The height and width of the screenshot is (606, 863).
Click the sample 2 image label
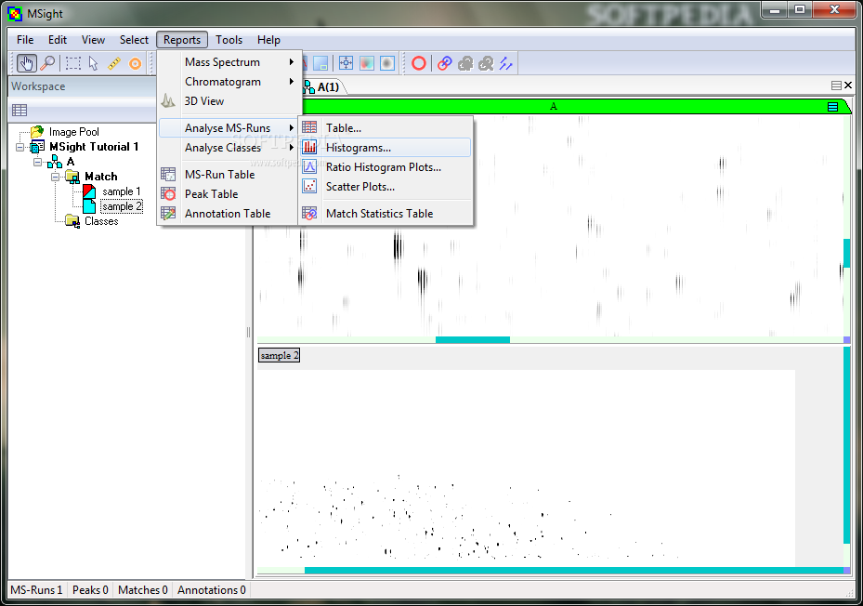(x=279, y=355)
